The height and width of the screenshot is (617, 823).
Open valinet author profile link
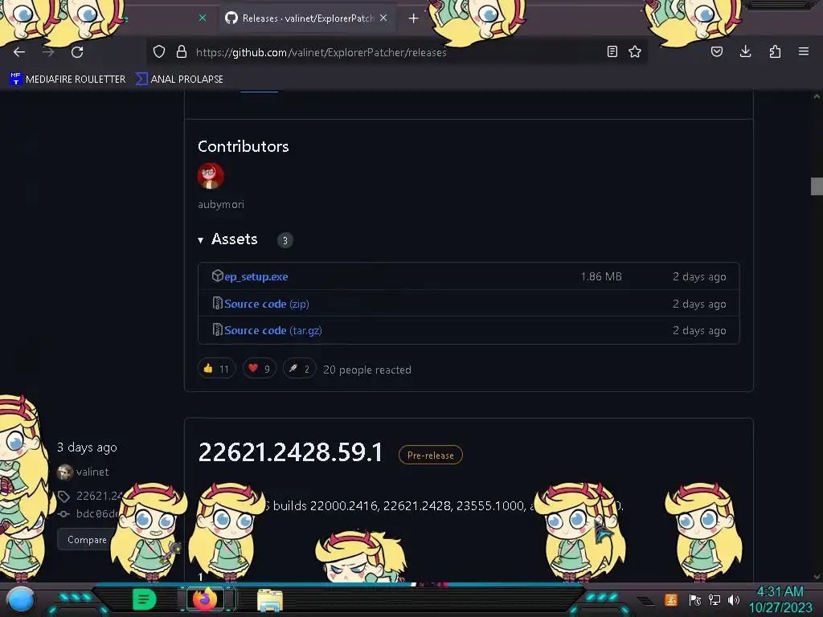[x=92, y=472]
